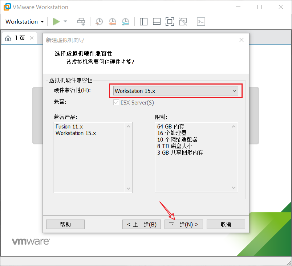Maximize the VMware Workstation window

[259, 7]
